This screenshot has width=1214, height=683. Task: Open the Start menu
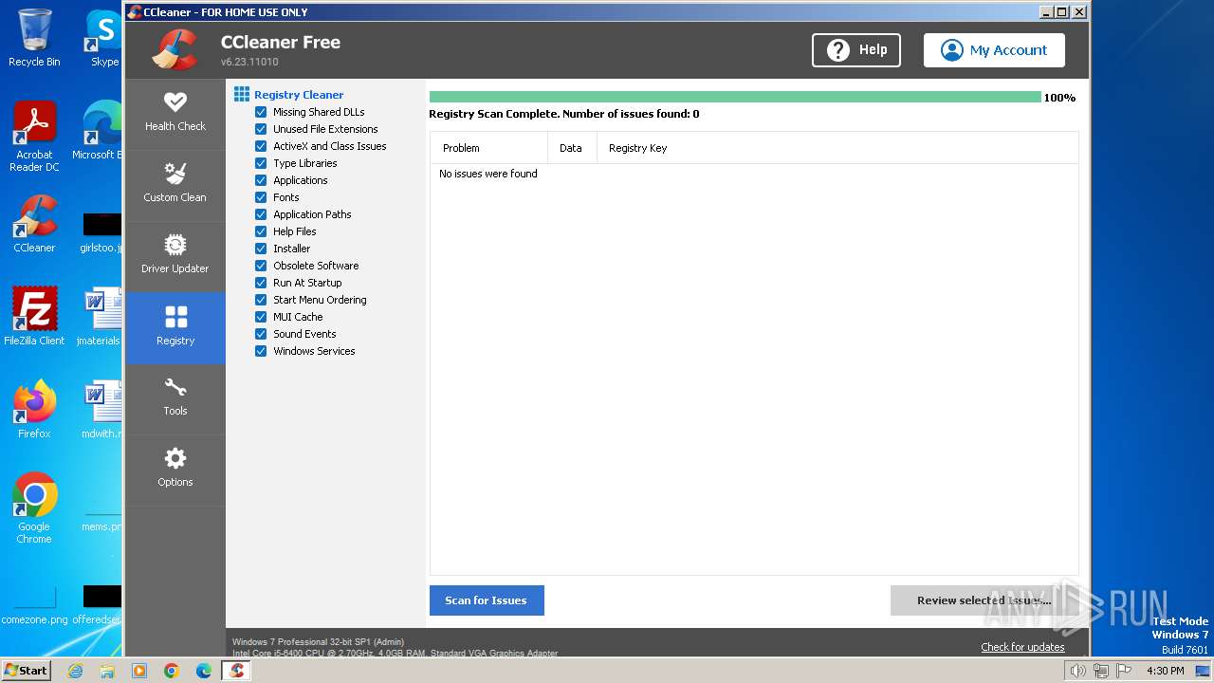(27, 671)
